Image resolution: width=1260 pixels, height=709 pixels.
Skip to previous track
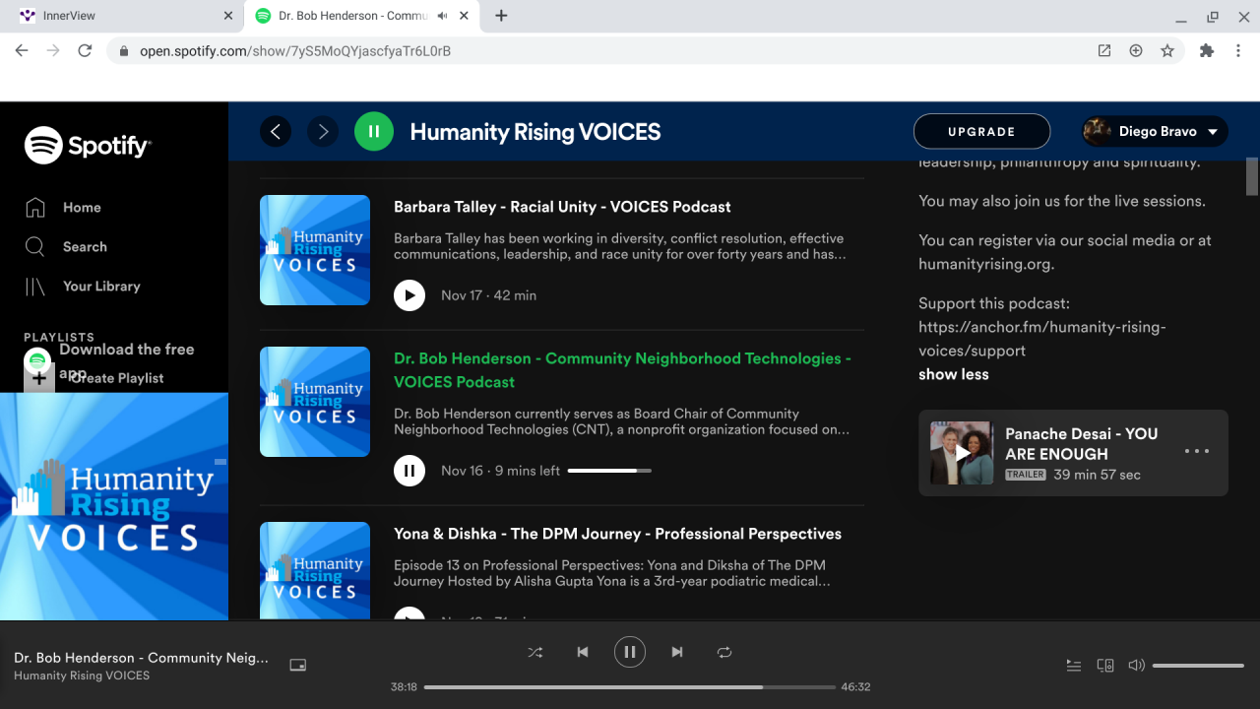(x=583, y=652)
